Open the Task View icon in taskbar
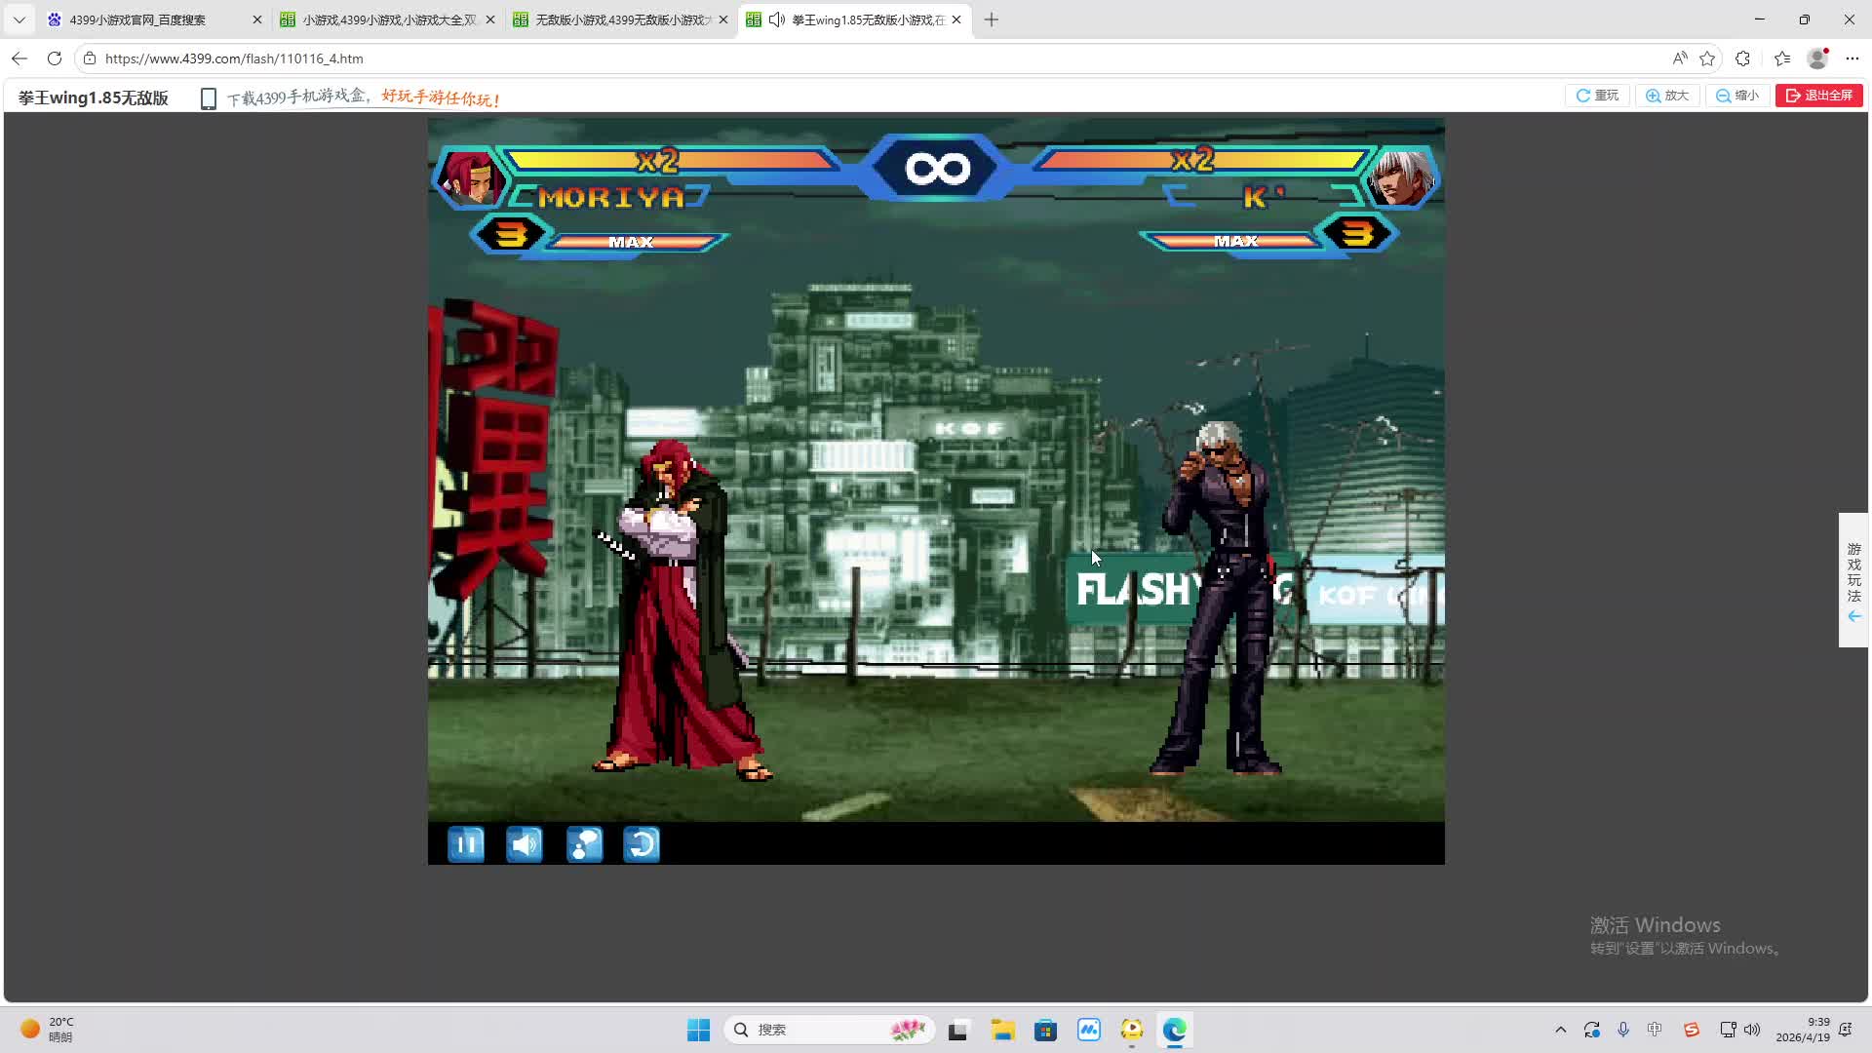Viewport: 1872px width, 1053px height. click(x=958, y=1030)
